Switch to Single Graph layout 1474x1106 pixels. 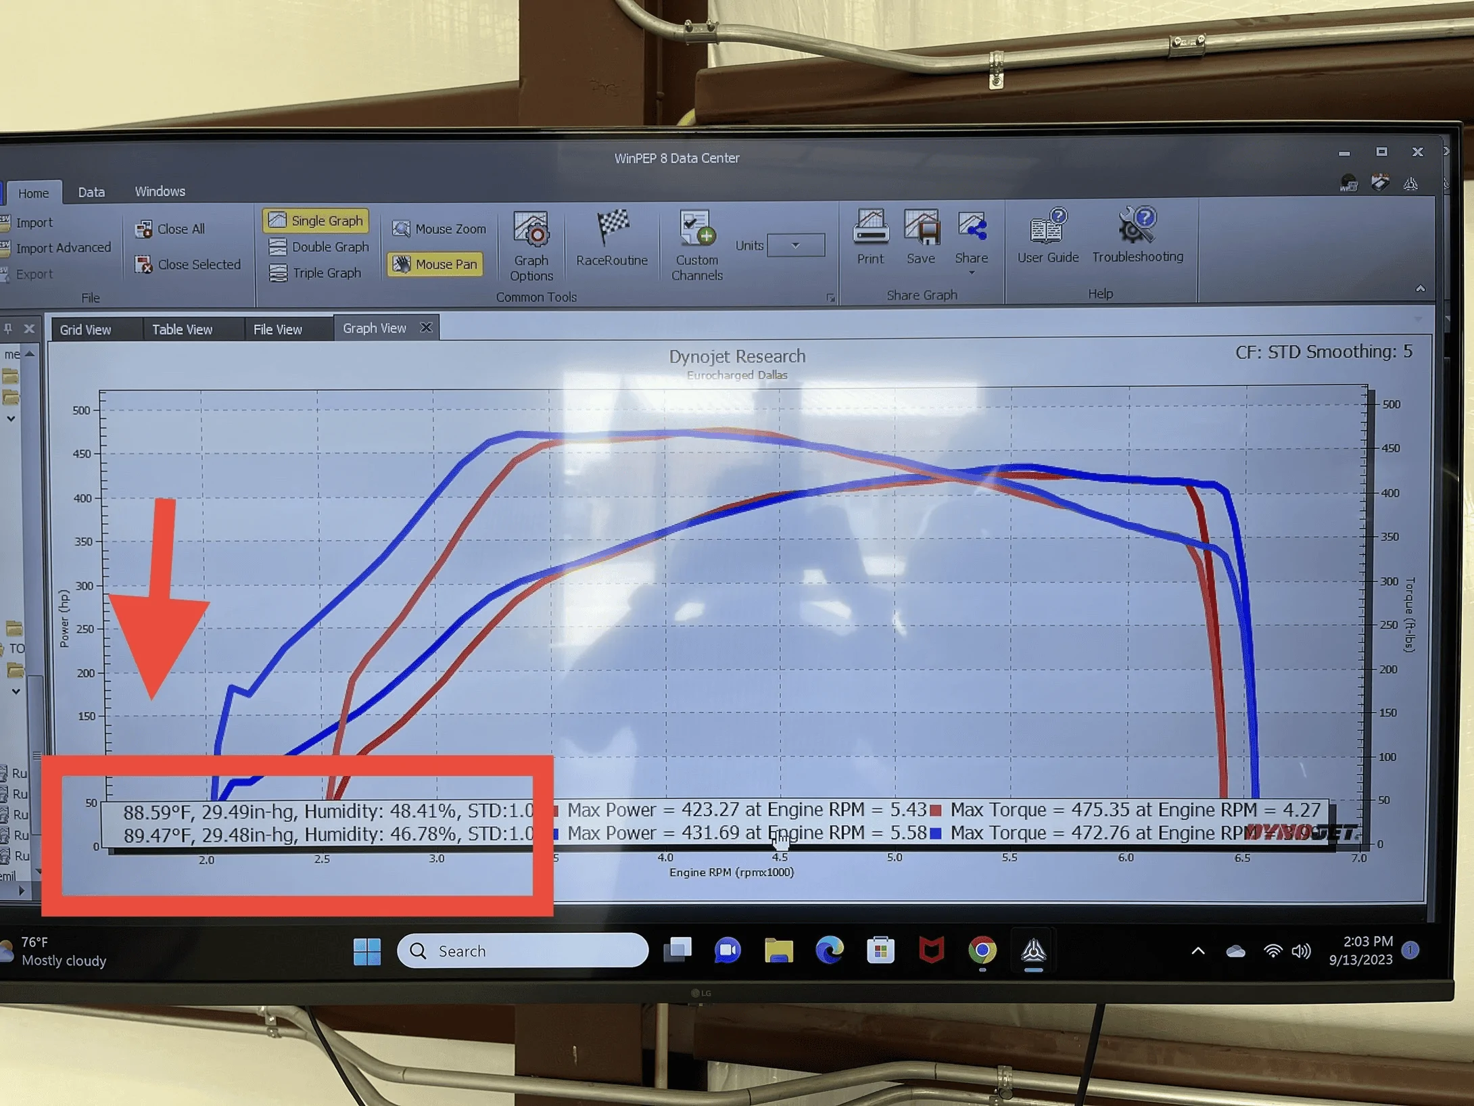pyautogui.click(x=316, y=220)
